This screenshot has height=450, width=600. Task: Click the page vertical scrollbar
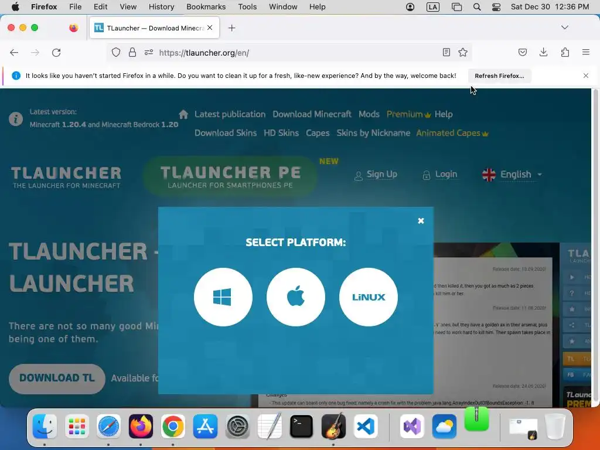(x=595, y=245)
